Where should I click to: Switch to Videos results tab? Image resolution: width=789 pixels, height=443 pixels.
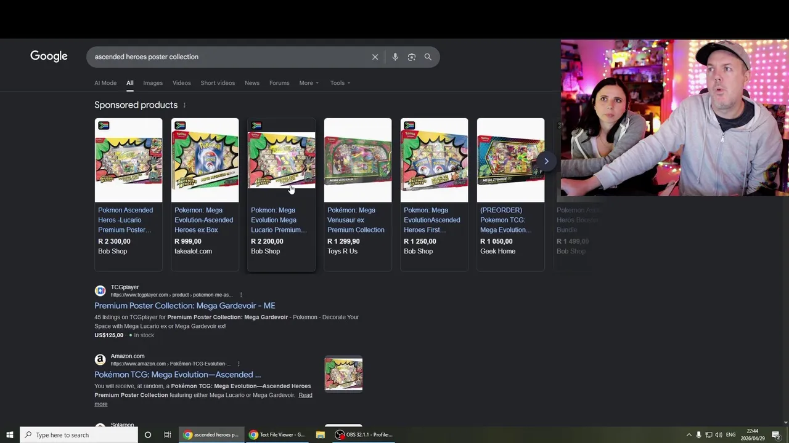181,83
